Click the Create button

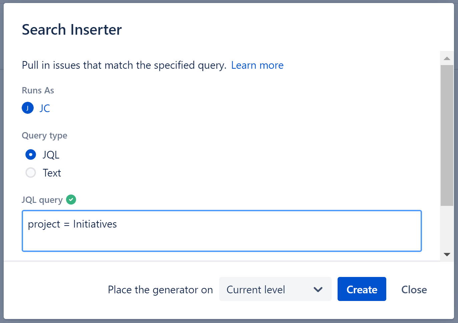362,289
